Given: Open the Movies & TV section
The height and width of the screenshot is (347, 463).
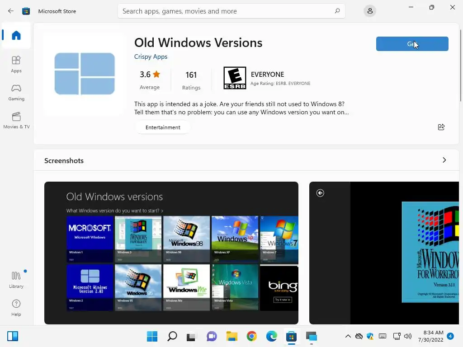Looking at the screenshot, I should tap(16, 120).
